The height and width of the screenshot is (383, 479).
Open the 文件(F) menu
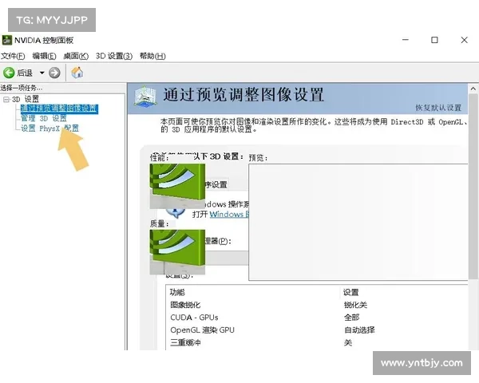(14, 56)
